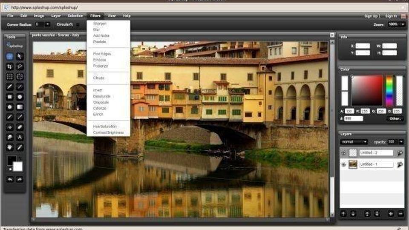Viewport: 409px width, 230px height.
Task: Click the R value field in Color panel
Action: point(365,111)
